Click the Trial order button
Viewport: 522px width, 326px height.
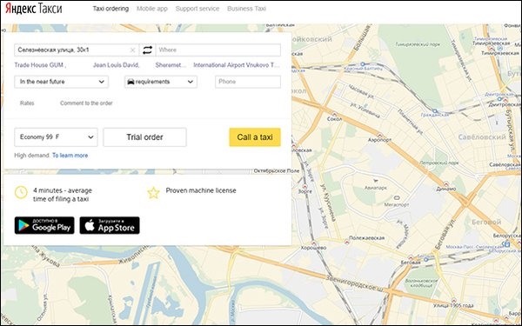point(144,137)
